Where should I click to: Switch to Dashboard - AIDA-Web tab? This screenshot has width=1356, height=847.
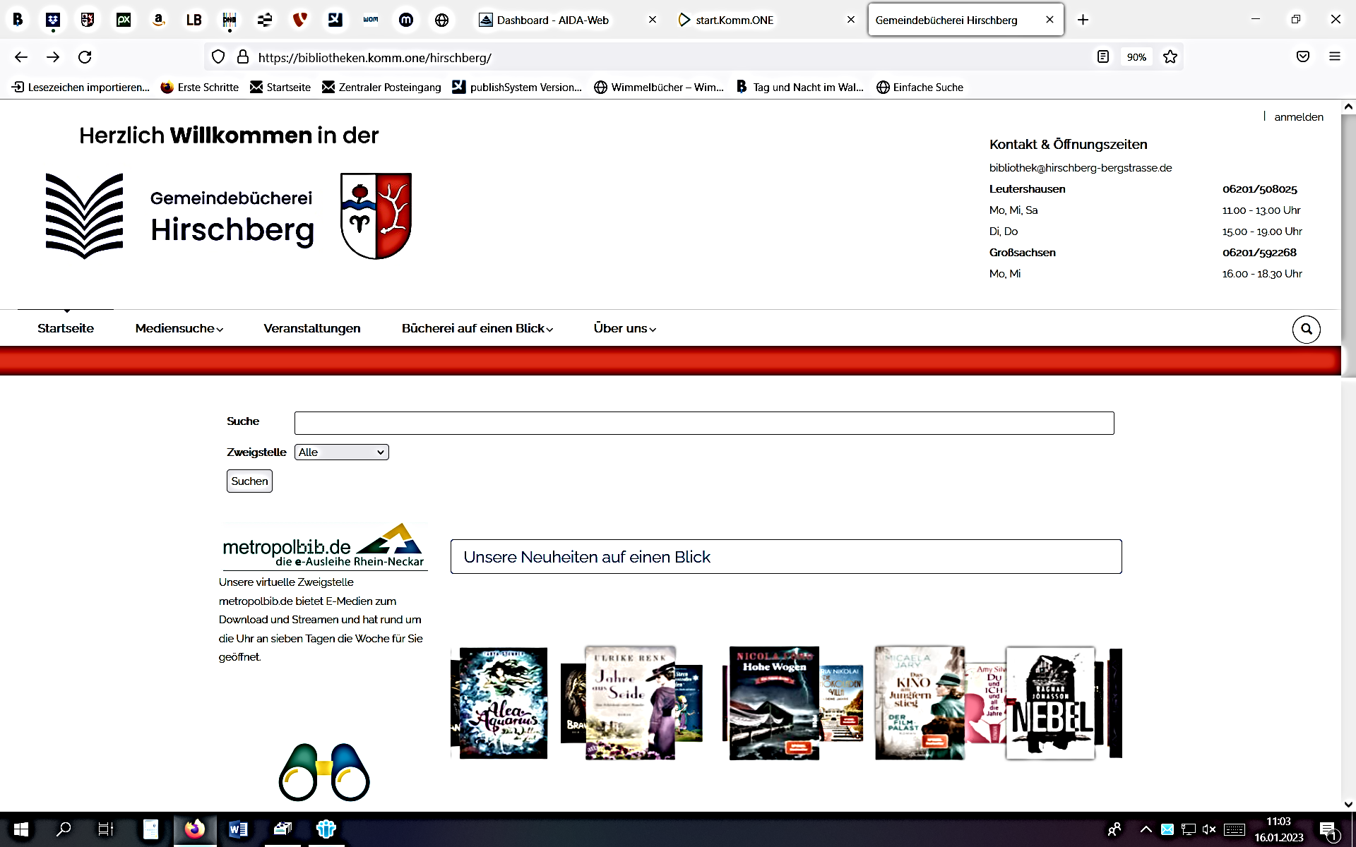553,20
